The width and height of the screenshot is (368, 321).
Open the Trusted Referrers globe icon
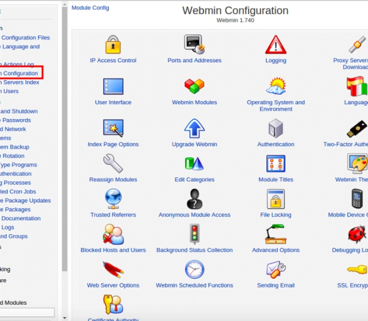point(113,199)
